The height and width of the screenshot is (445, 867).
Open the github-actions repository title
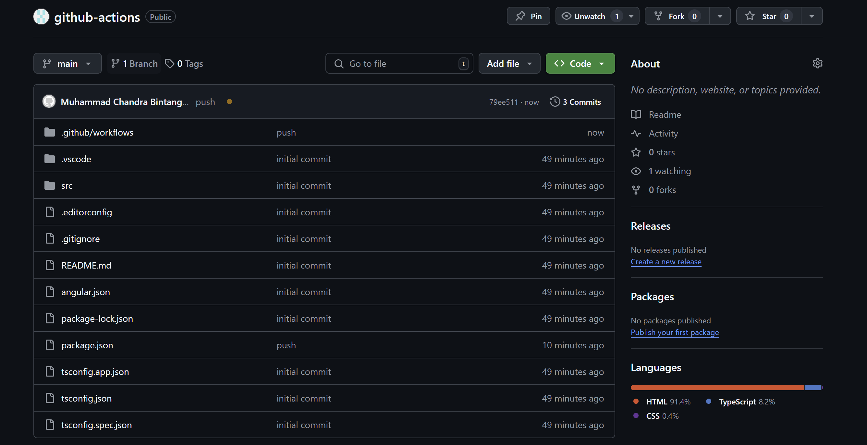click(x=97, y=17)
